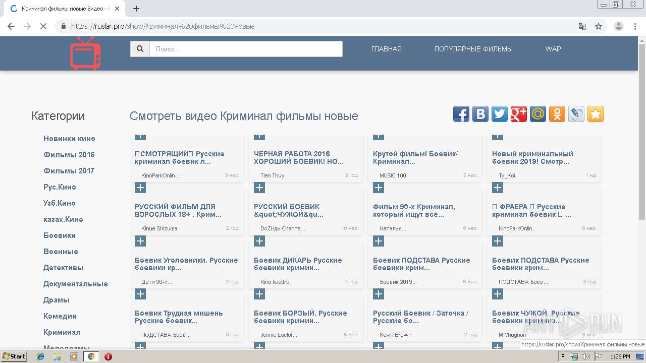646x363 pixels.
Task: Open Internet Explorer from the taskbar
Action: click(x=40, y=356)
